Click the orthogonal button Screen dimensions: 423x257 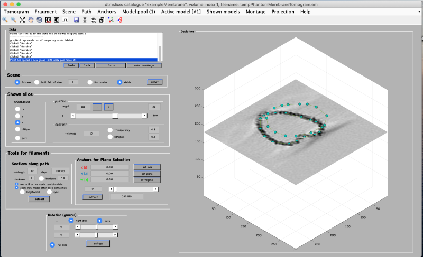coord(148,180)
